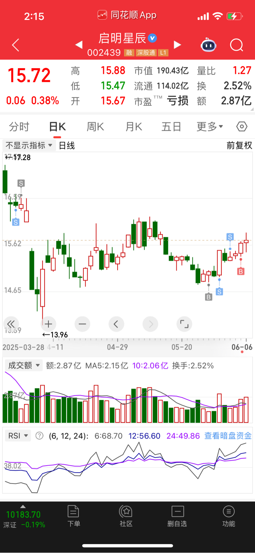Move chart right with chevron button

(150, 324)
